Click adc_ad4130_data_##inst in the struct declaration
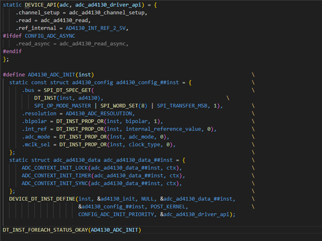The height and width of the screenshot is (241, 322). tap(138, 160)
